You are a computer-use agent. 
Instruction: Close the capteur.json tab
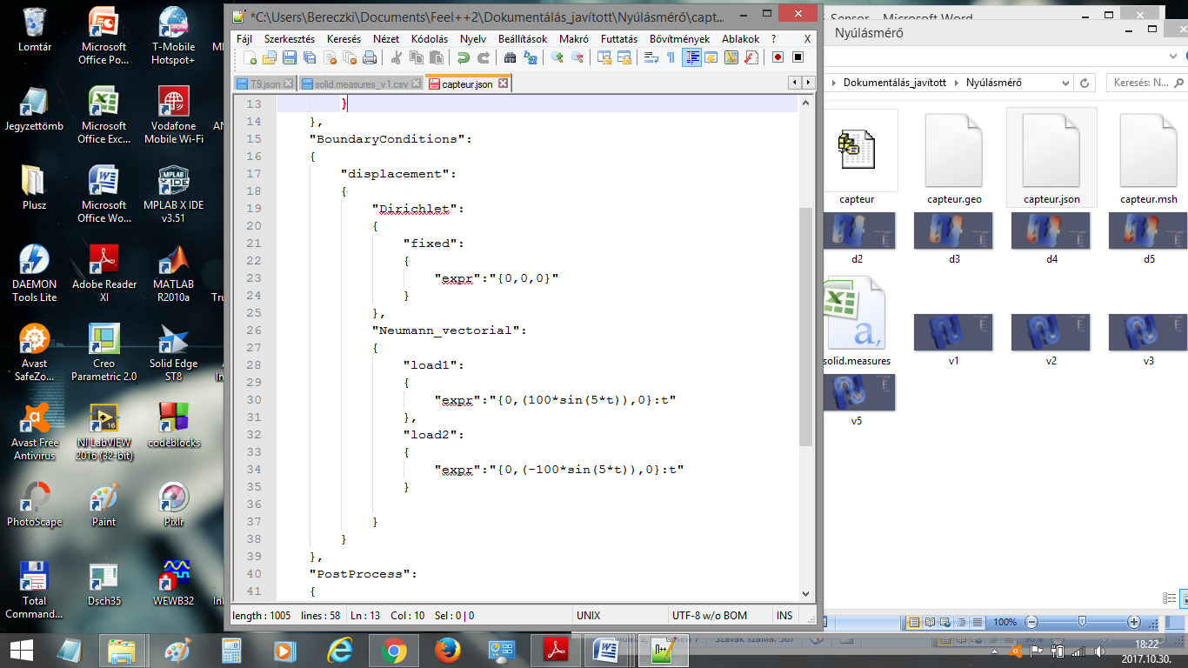pyautogui.click(x=502, y=84)
